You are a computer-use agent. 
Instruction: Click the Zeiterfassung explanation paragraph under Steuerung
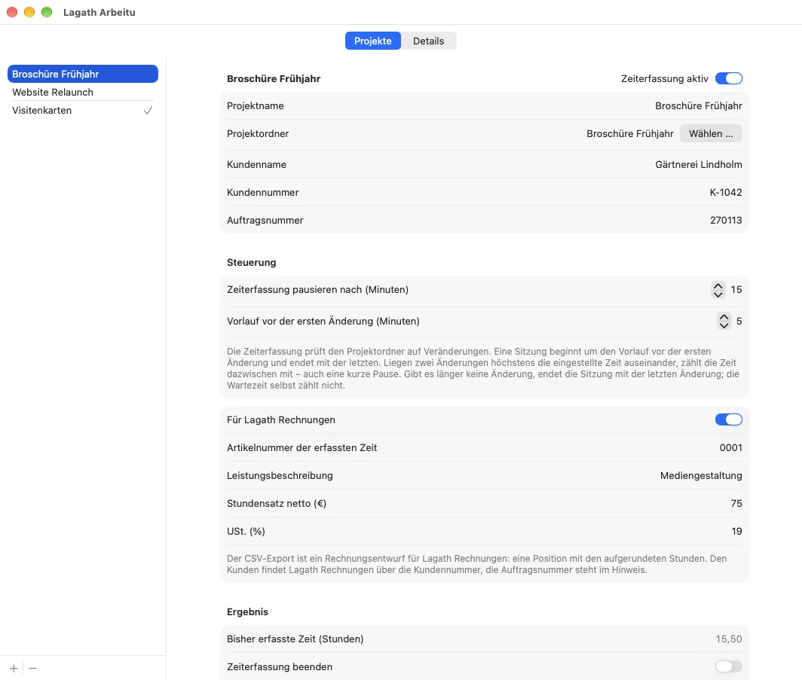[x=483, y=368]
